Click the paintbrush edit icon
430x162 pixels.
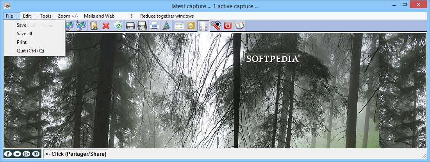[166, 26]
